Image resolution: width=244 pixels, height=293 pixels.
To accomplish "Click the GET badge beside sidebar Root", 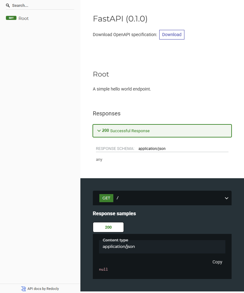I will 11,18.
